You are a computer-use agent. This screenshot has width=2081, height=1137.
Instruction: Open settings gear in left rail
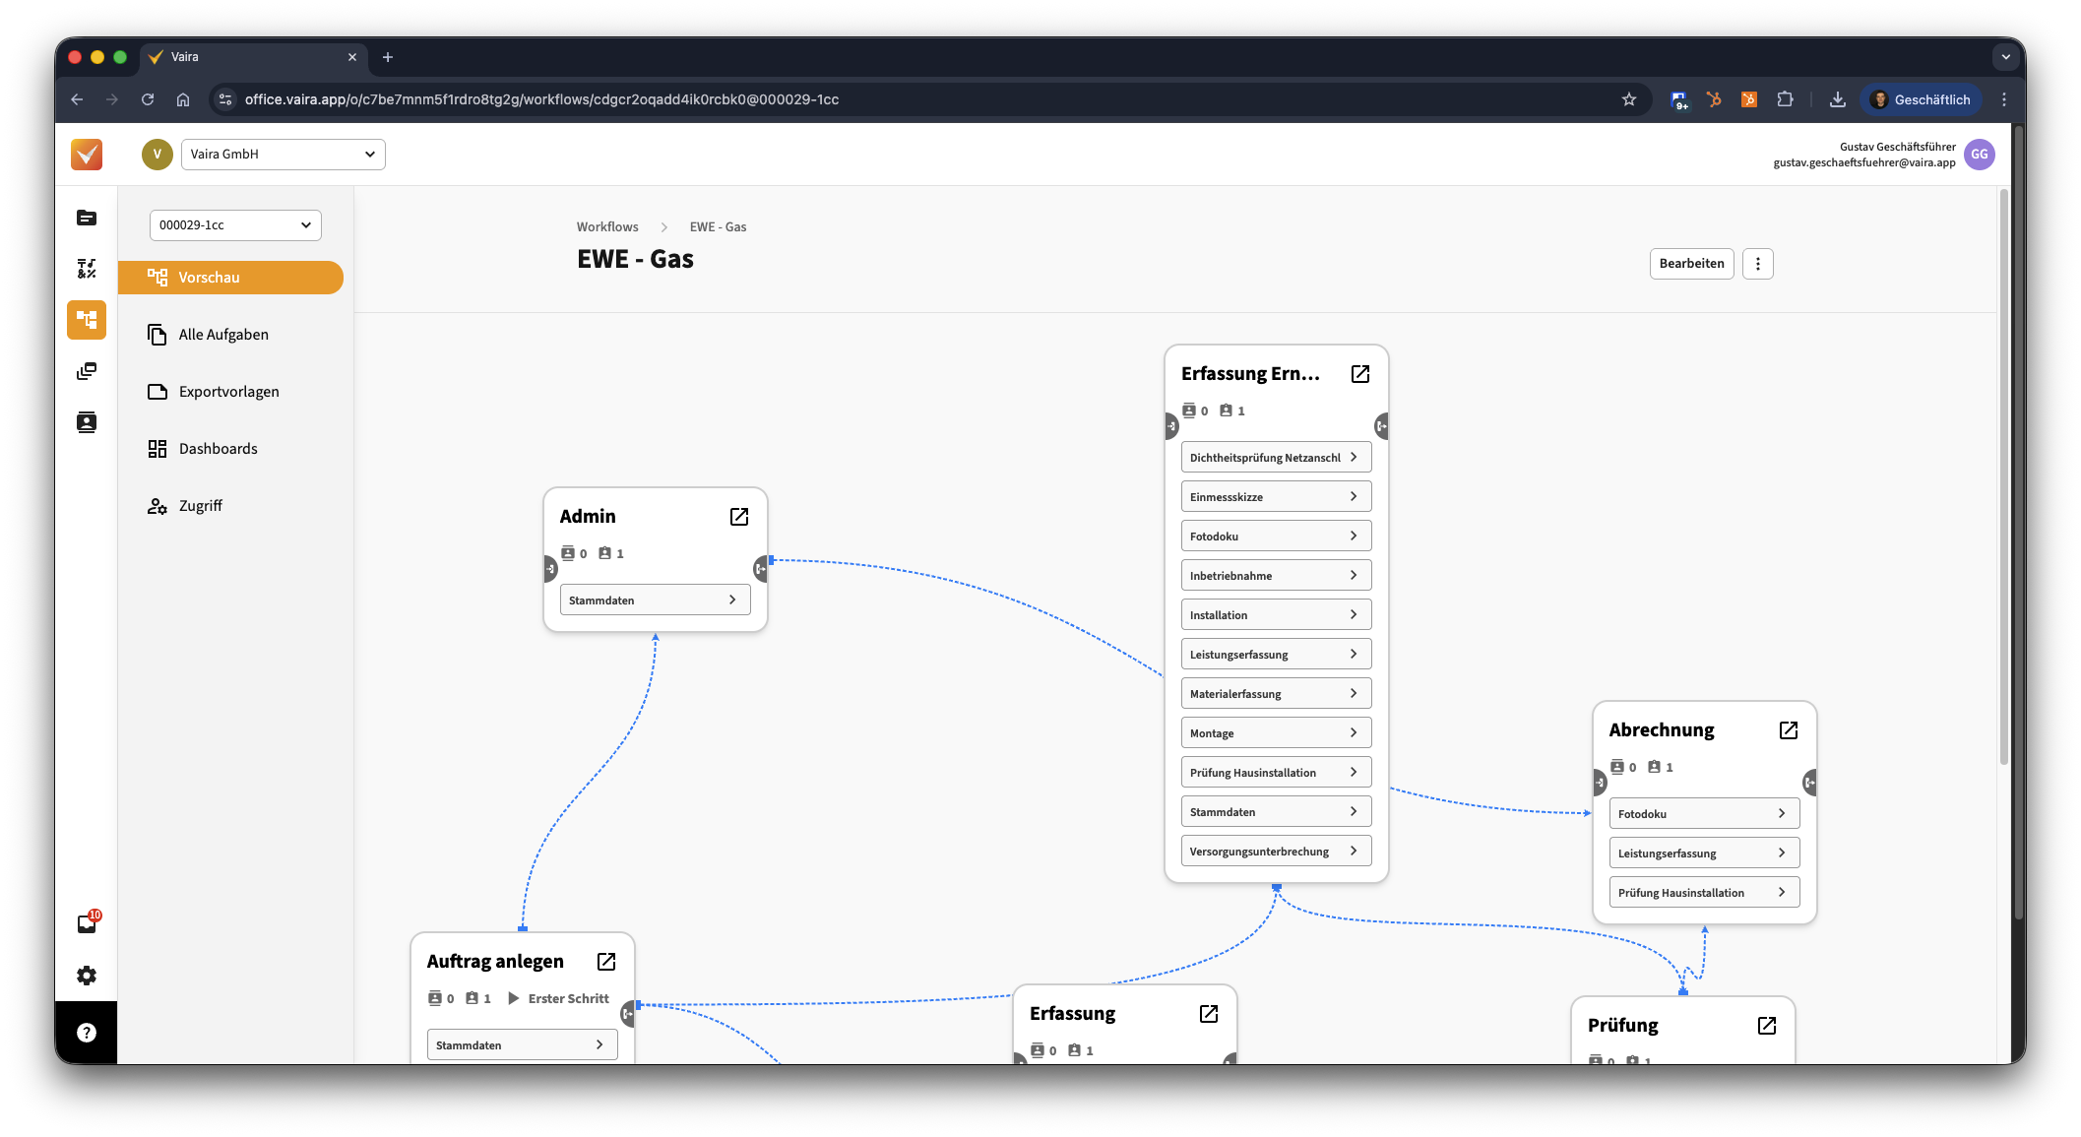pyautogui.click(x=87, y=976)
